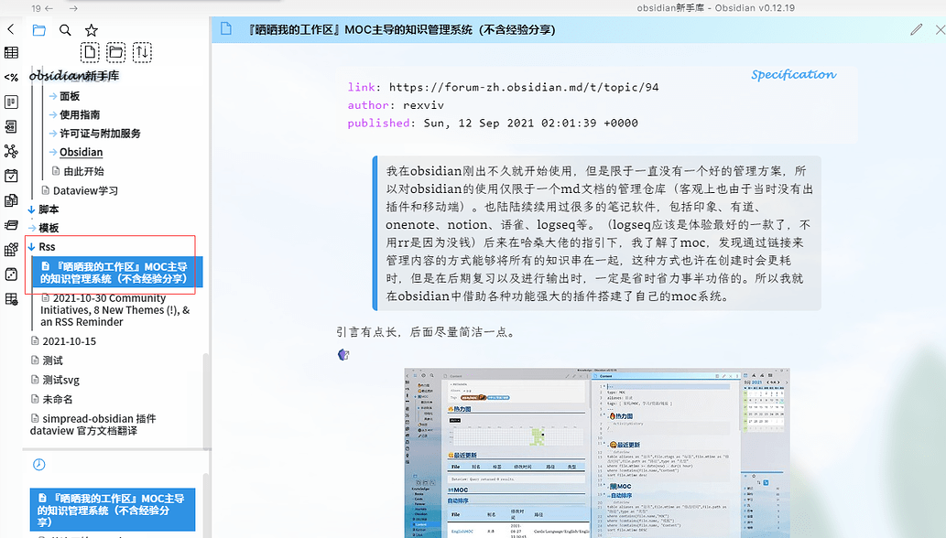
Task: Create a new note with the file icon
Action: pos(89,52)
